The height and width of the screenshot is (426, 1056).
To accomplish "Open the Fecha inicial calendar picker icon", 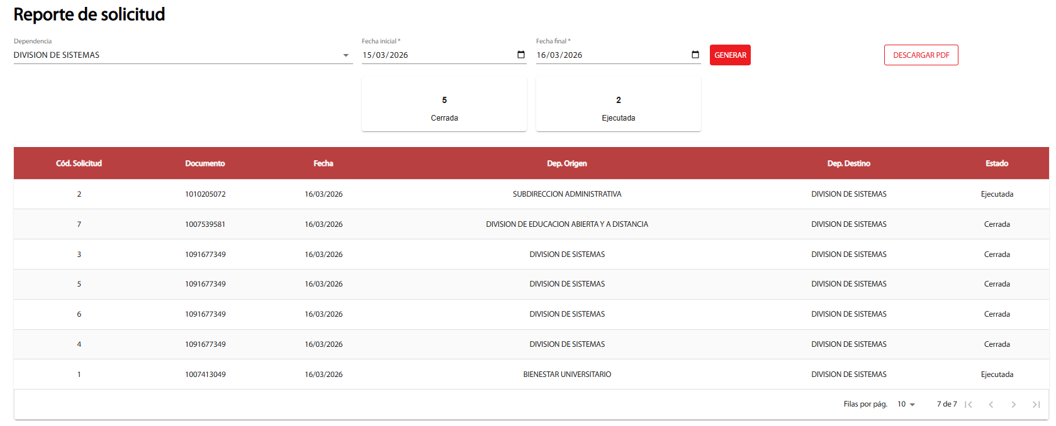I will (520, 55).
